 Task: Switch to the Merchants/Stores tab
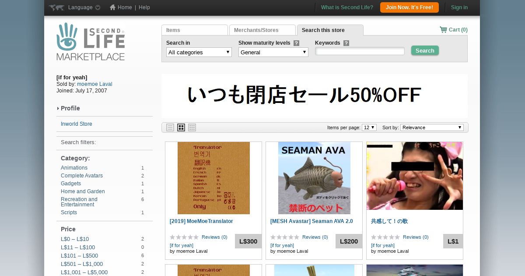pos(262,30)
